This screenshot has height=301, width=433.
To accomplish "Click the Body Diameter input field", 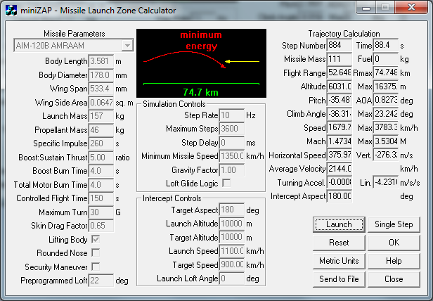I will coord(101,75).
